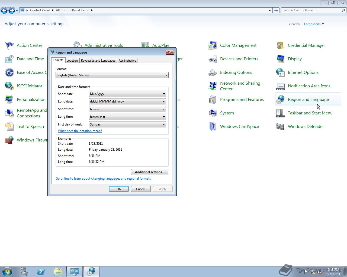
Task: Open recent pages dropdown beside Forward
Action: click(x=17, y=11)
